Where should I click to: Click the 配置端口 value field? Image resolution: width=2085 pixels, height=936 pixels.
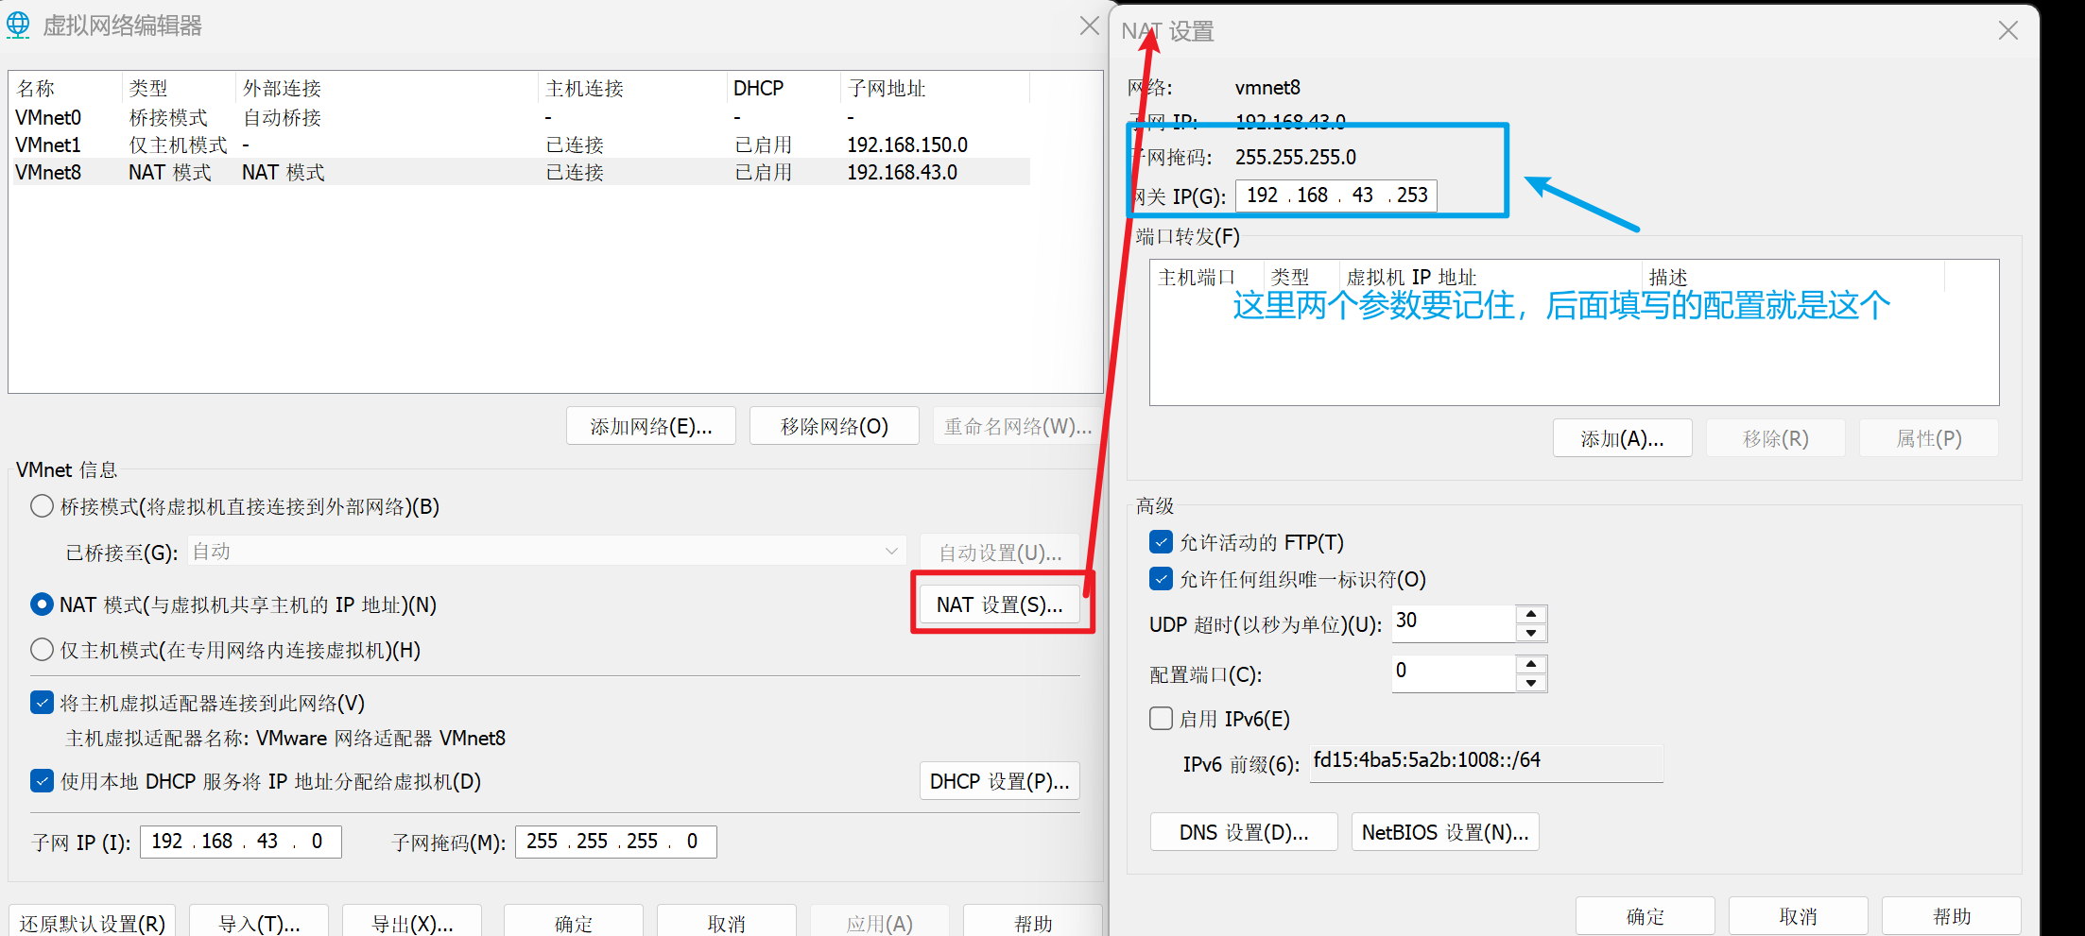pos(1454,672)
